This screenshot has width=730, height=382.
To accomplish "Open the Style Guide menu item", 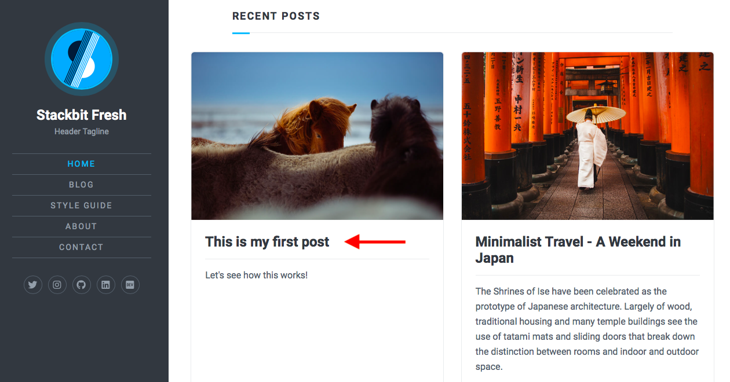I will point(81,205).
